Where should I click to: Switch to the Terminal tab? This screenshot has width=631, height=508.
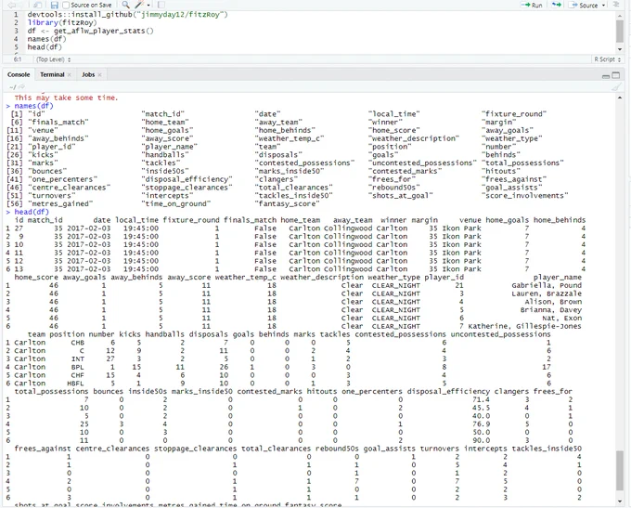click(x=52, y=74)
